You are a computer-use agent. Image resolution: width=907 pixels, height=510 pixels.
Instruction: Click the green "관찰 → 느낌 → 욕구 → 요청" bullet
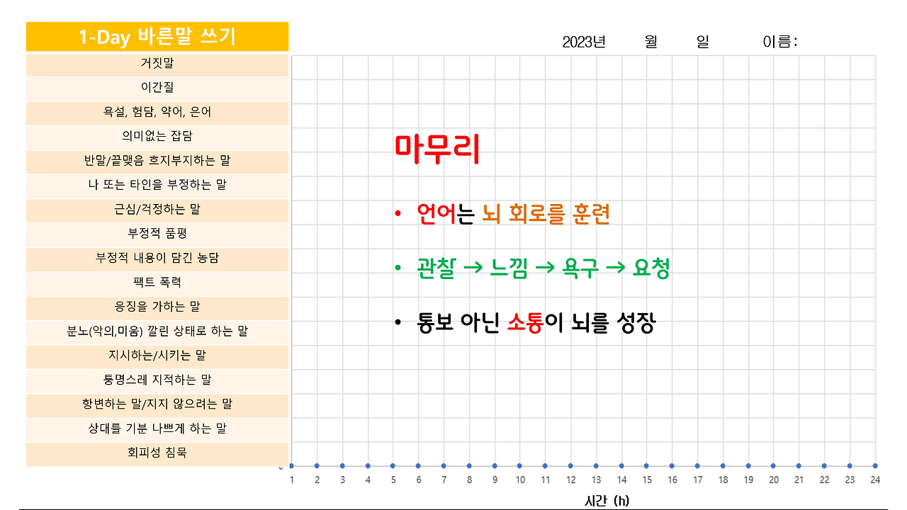point(546,268)
